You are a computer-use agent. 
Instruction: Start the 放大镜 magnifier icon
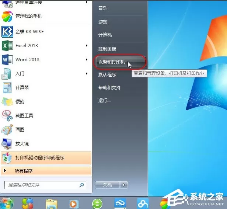[x=7, y=144]
